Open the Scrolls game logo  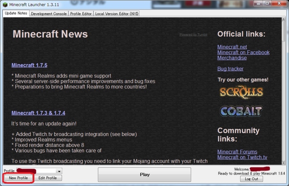[x=241, y=92]
